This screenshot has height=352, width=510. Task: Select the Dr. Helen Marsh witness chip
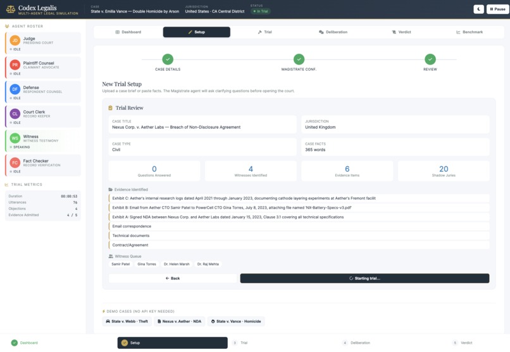click(x=177, y=264)
